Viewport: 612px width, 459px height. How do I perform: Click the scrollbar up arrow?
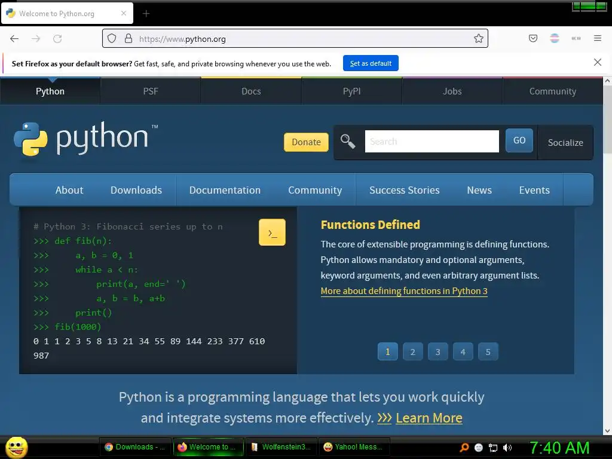point(607,81)
